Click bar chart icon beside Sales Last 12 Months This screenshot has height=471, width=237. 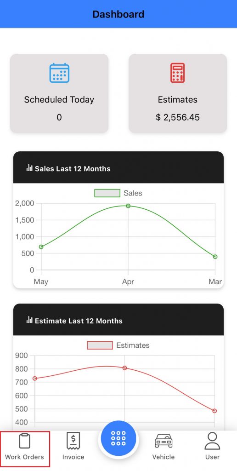tap(29, 167)
